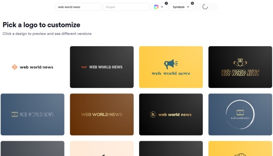Select the blue circle brush logo card
The width and height of the screenshot is (273, 156).
[240, 114]
